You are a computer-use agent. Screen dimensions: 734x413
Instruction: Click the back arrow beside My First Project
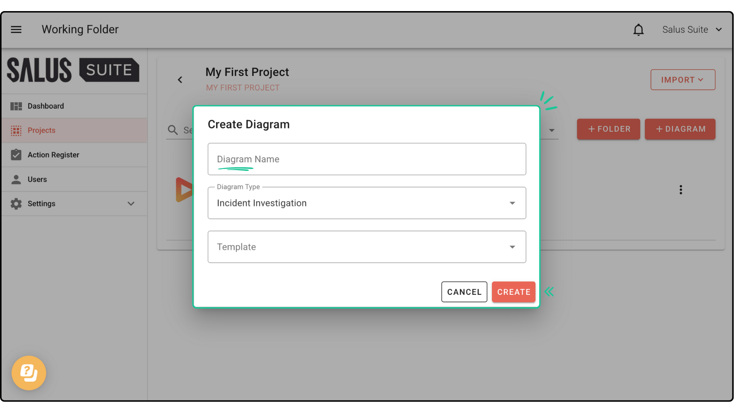(x=180, y=80)
